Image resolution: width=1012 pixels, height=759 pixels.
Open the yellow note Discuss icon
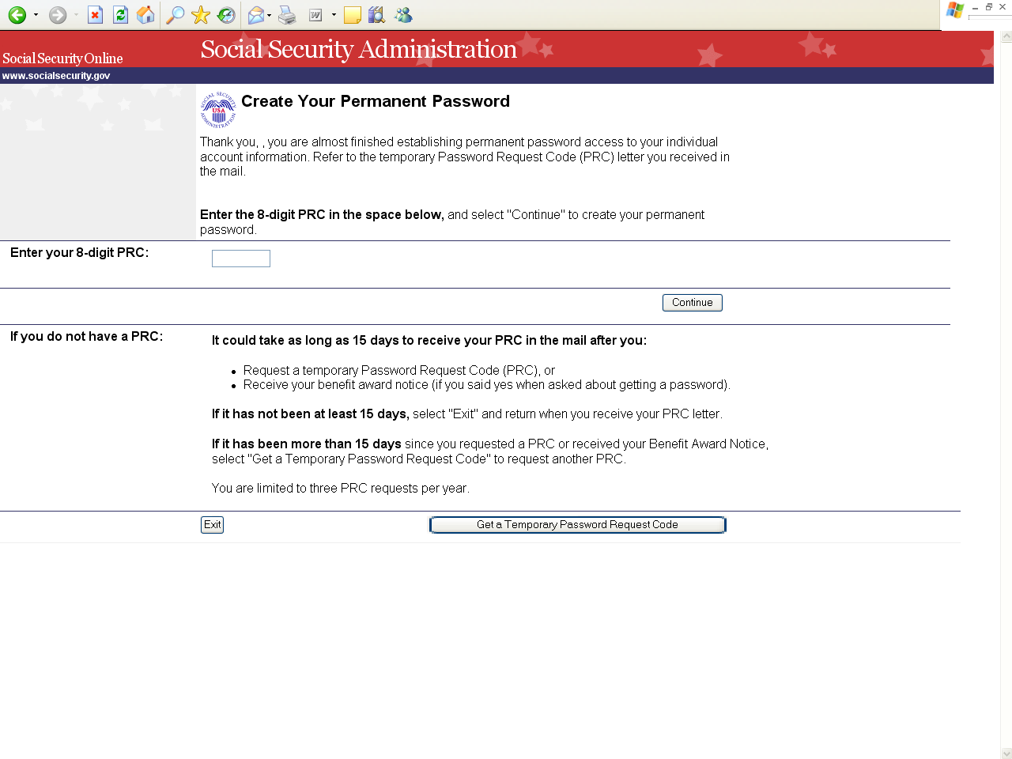click(353, 15)
